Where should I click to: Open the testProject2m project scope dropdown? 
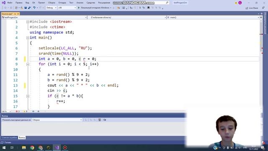pyautogui.click(x=44, y=18)
